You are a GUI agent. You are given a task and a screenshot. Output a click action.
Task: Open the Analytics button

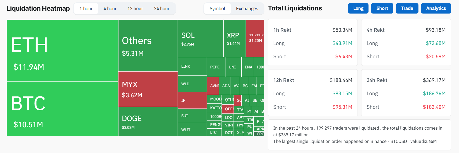436,8
